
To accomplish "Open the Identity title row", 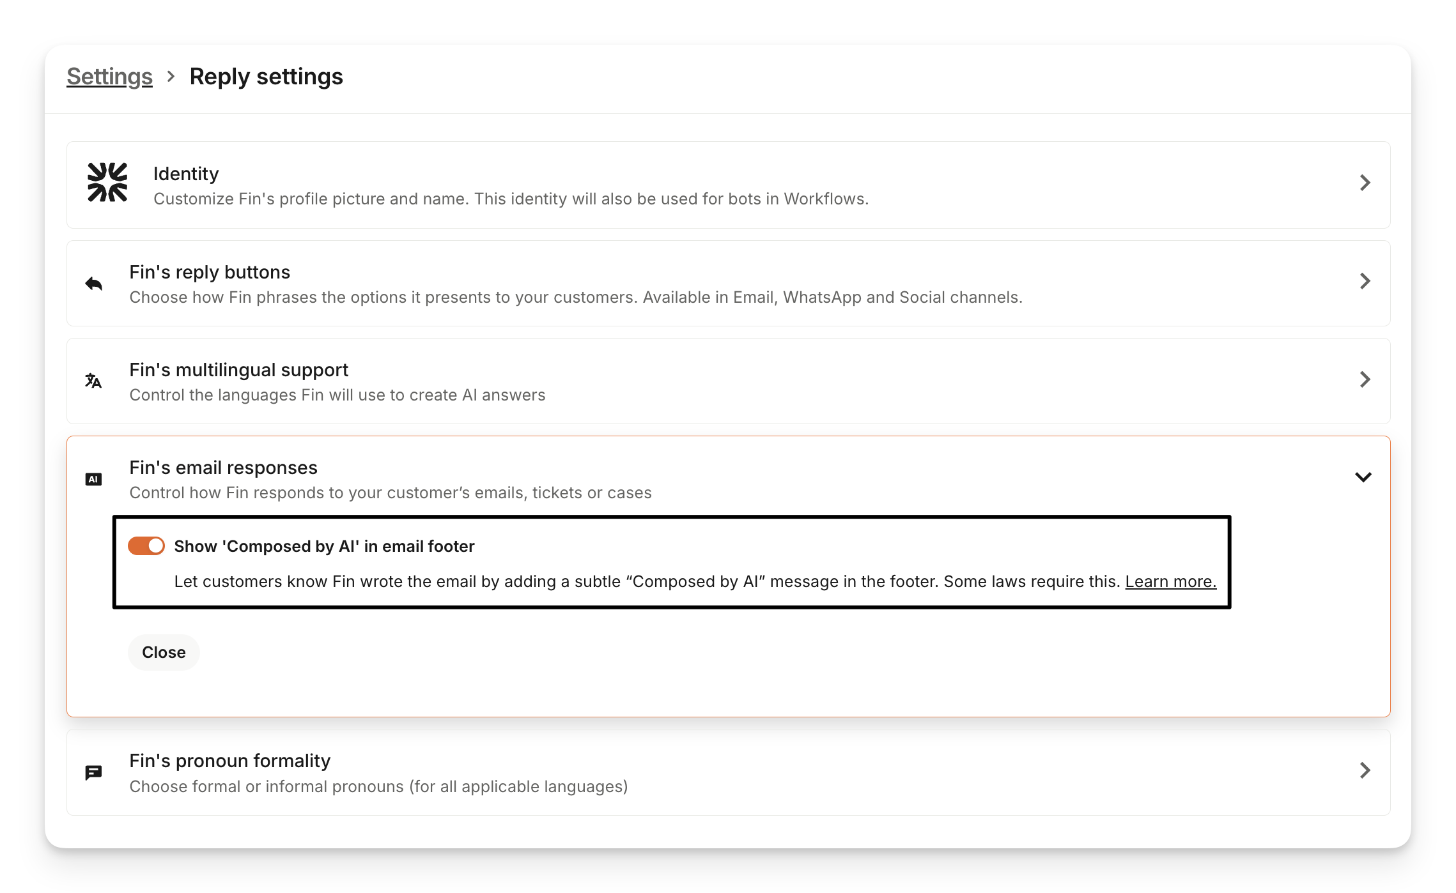I will click(186, 174).
